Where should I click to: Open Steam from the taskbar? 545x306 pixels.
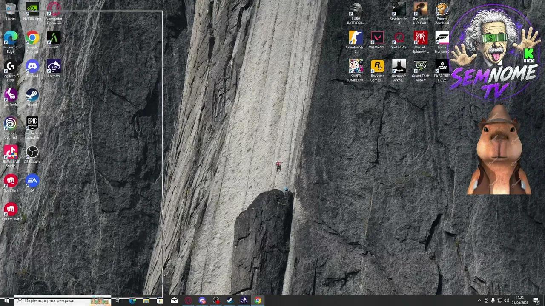[x=230, y=300]
